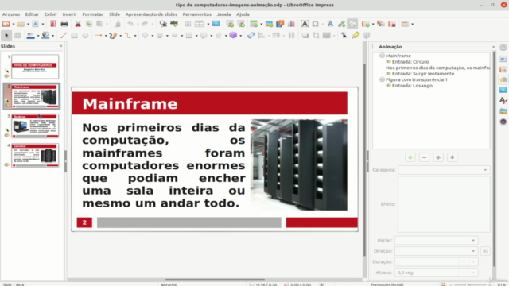Select the Entrada: Losango animation
Screen dimensions: 509x286
[412, 86]
